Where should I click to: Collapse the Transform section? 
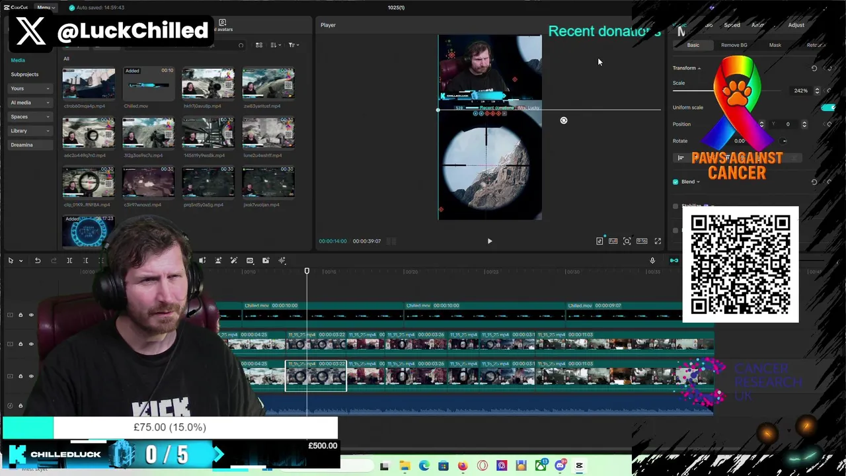pos(699,68)
